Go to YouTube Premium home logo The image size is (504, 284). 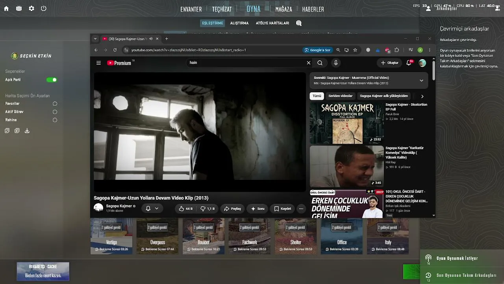[119, 63]
